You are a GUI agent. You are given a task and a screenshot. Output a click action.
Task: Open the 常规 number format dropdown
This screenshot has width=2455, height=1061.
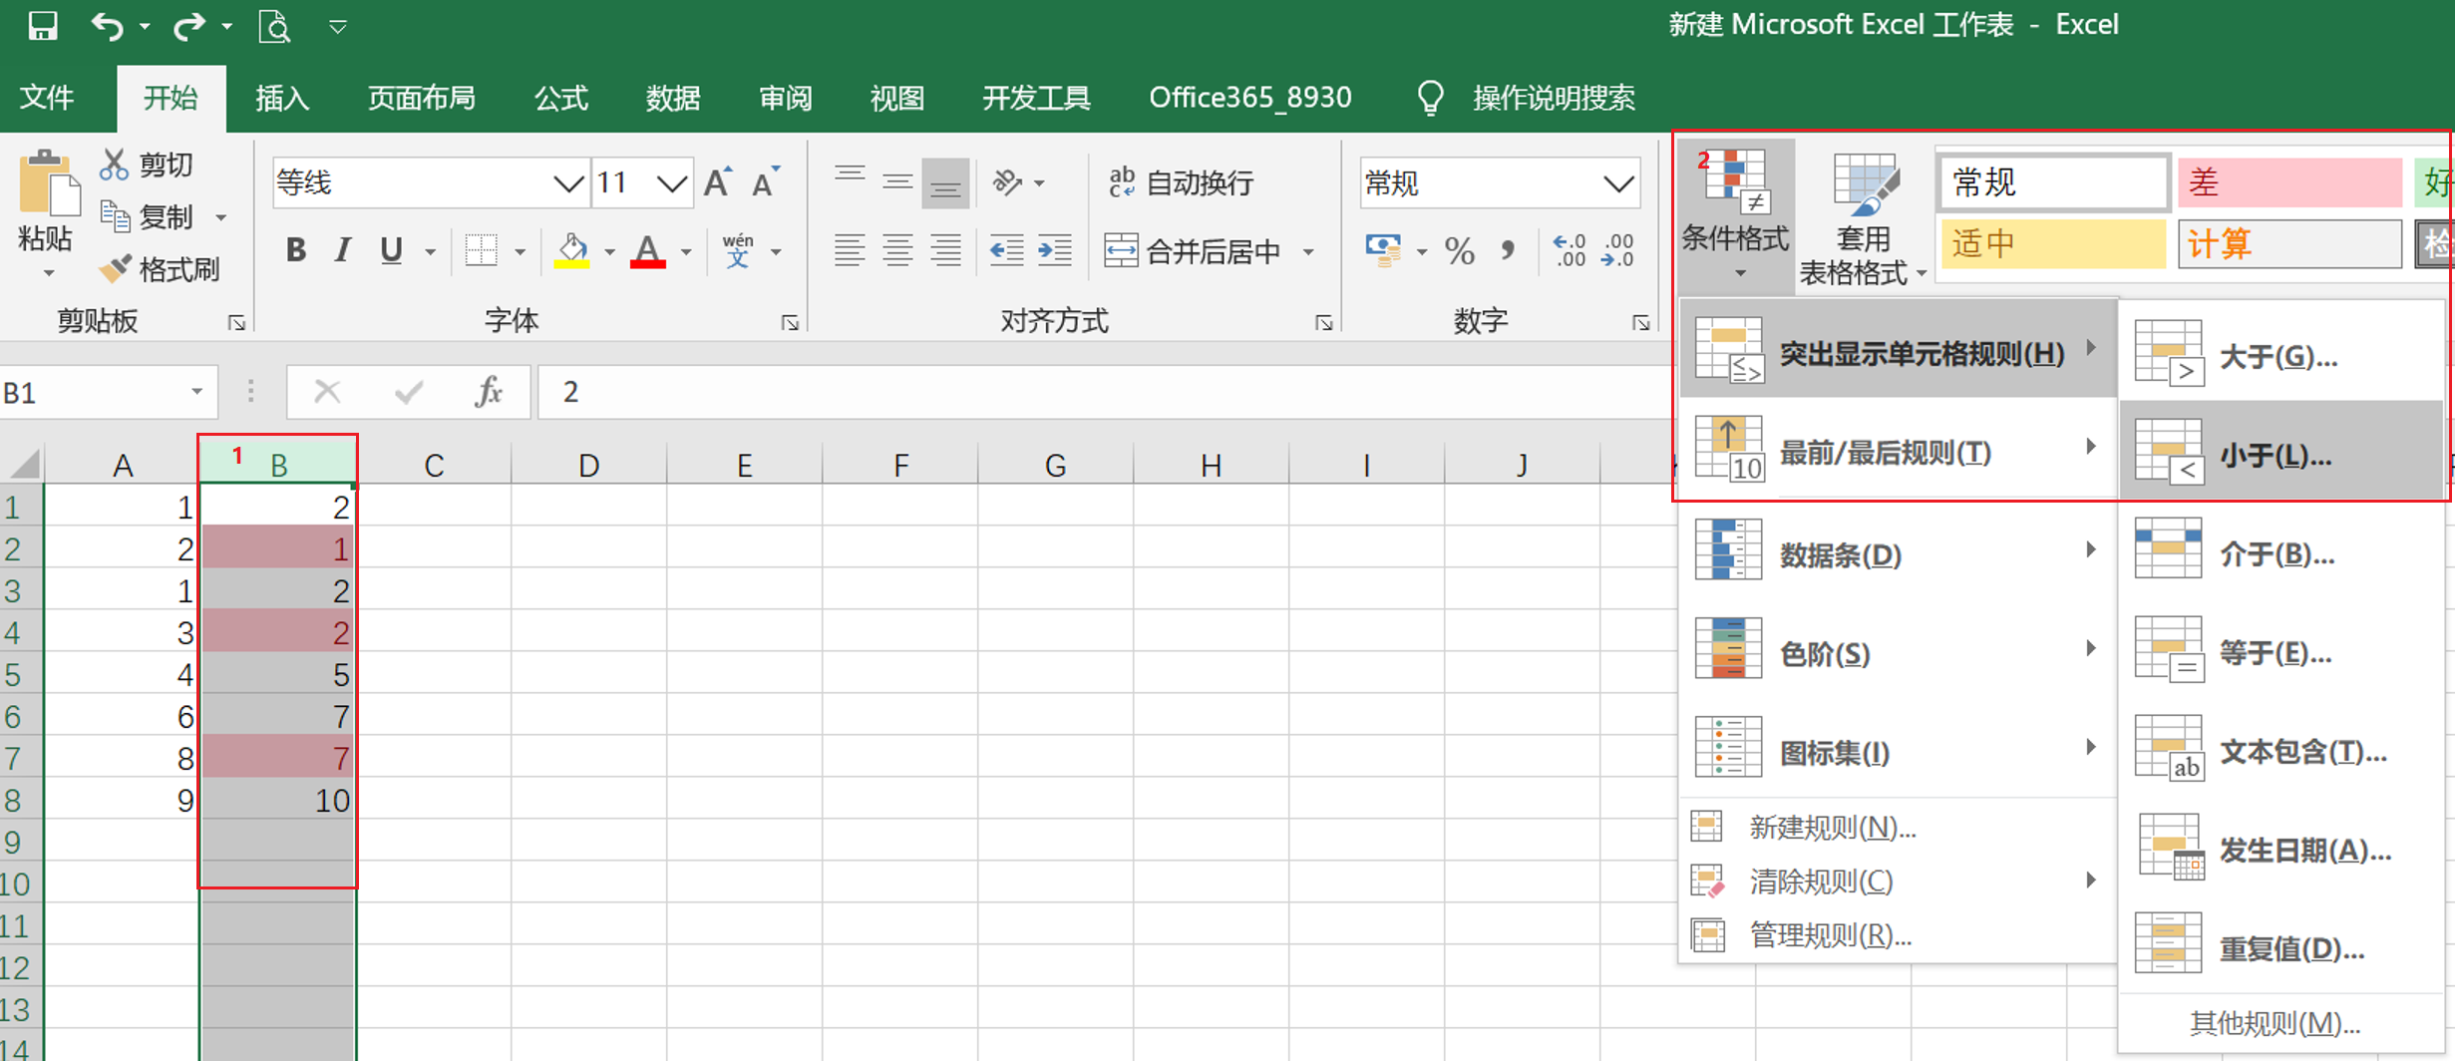[1618, 183]
